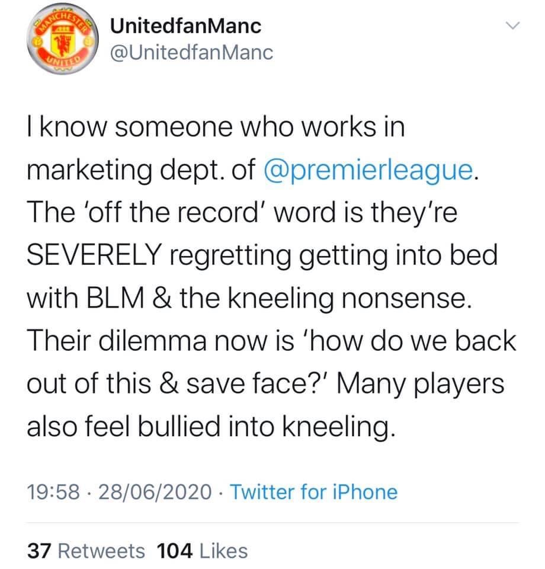
Task: View the 37 Retweets list
Action: (86, 551)
